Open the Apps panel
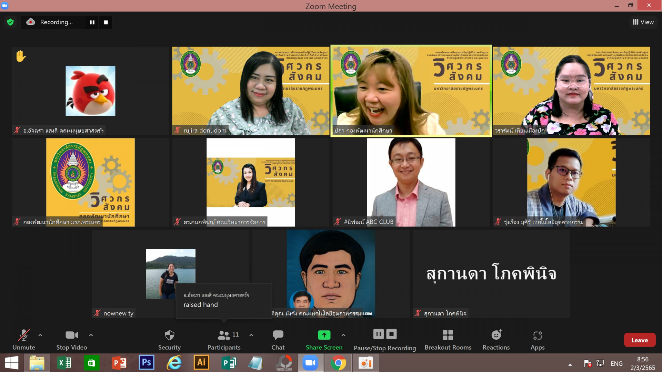This screenshot has height=372, width=662. point(538,340)
